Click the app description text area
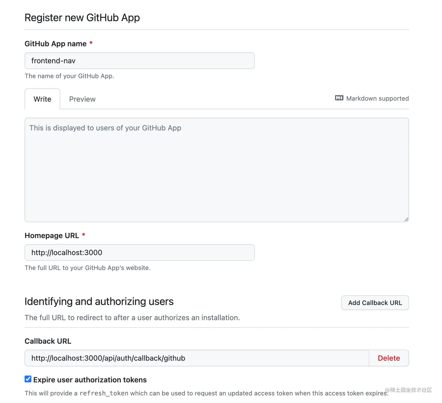The height and width of the screenshot is (403, 442). point(217,169)
